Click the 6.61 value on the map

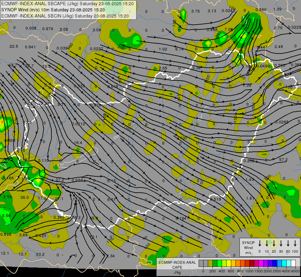click(x=112, y=200)
